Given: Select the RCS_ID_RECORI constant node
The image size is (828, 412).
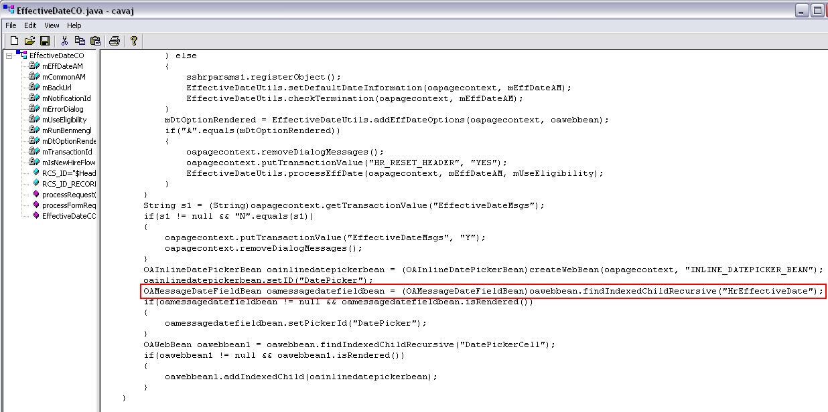Looking at the screenshot, I should [69, 184].
